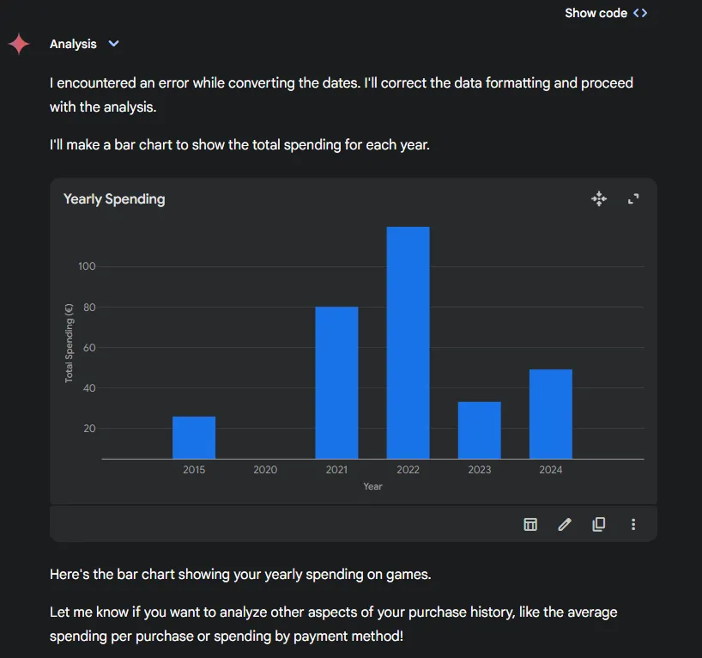
Task: Click the code brackets icon
Action: click(640, 13)
